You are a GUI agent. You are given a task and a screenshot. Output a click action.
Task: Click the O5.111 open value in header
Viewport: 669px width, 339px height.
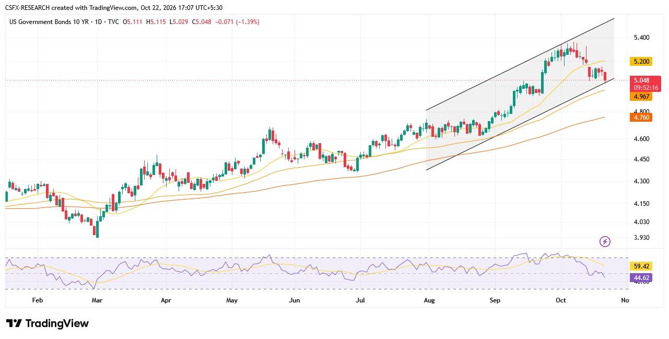(133, 22)
